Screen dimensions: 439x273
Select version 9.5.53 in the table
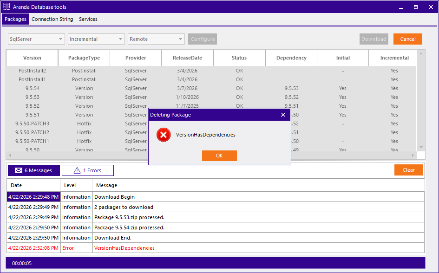[x=33, y=97]
